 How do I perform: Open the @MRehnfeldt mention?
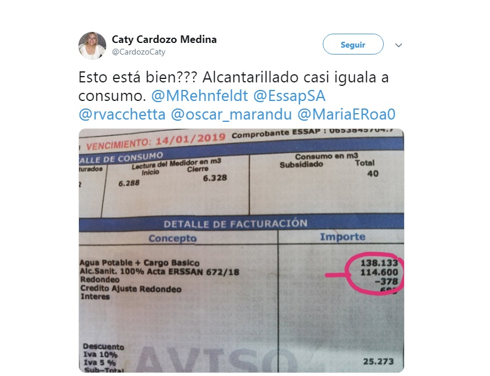[199, 96]
